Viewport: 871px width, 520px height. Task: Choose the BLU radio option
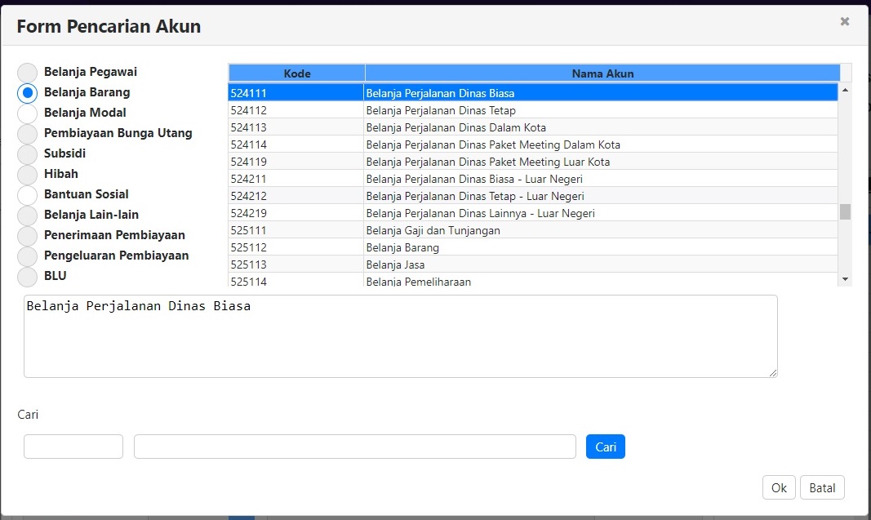pos(27,277)
